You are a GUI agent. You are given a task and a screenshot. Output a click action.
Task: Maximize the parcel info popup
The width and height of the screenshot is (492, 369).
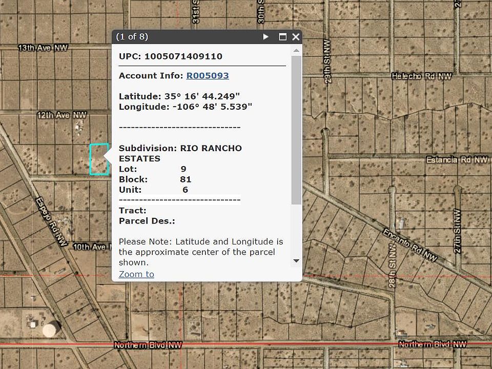(x=282, y=37)
